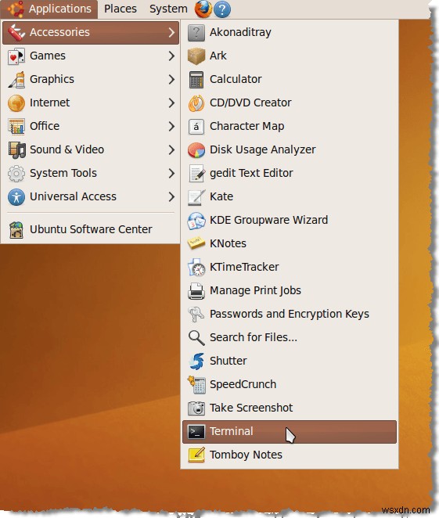
Task: Click the Terminal prompt icon
Action: point(196,432)
